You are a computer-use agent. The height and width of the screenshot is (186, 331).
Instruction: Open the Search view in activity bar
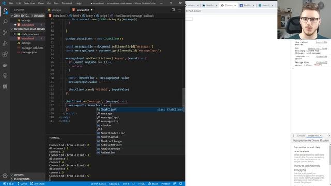[x=5, y=22]
